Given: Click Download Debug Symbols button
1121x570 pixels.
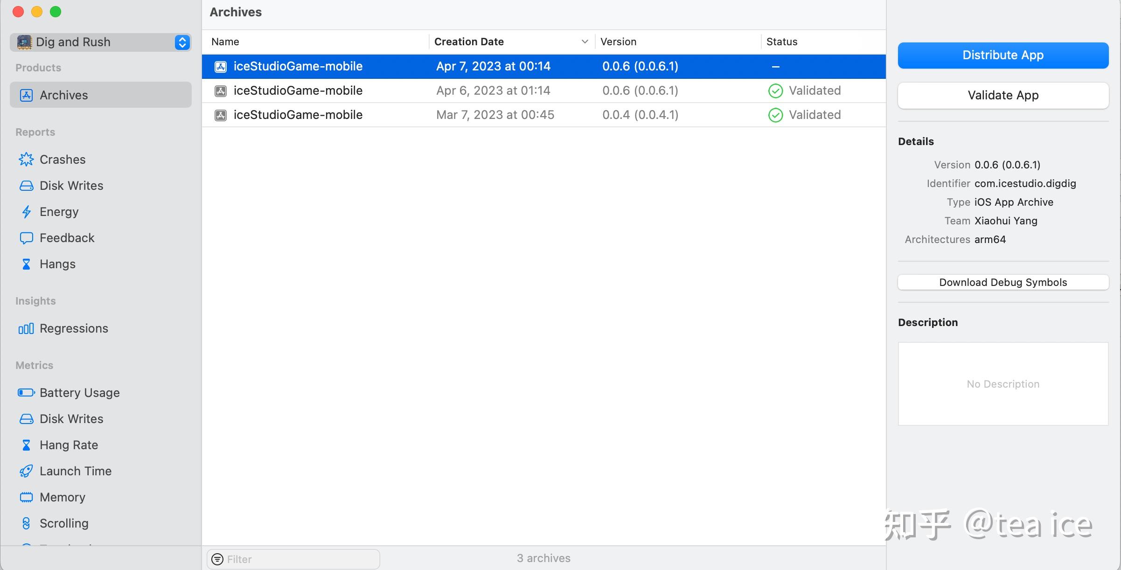Looking at the screenshot, I should 1003,282.
